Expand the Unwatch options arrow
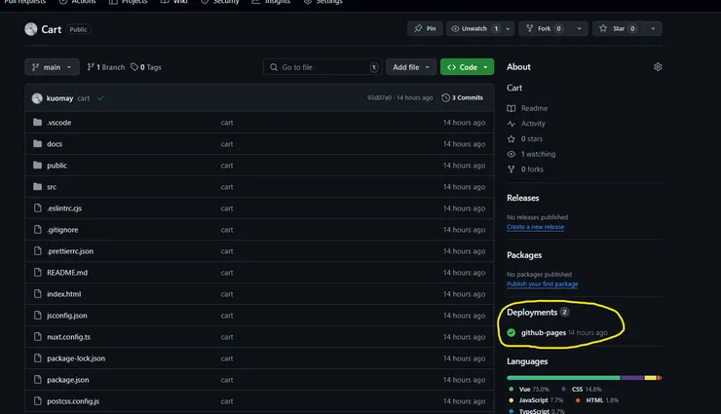 click(508, 28)
